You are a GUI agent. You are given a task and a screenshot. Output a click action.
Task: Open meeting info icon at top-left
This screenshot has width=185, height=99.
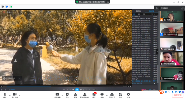(x=3, y=7)
